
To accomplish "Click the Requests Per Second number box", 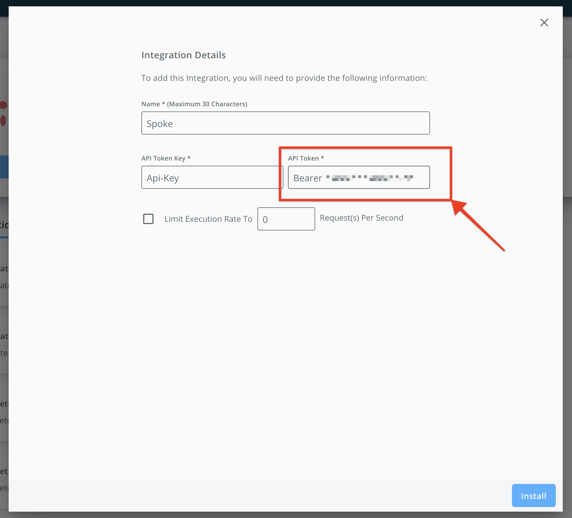I will pyautogui.click(x=286, y=219).
